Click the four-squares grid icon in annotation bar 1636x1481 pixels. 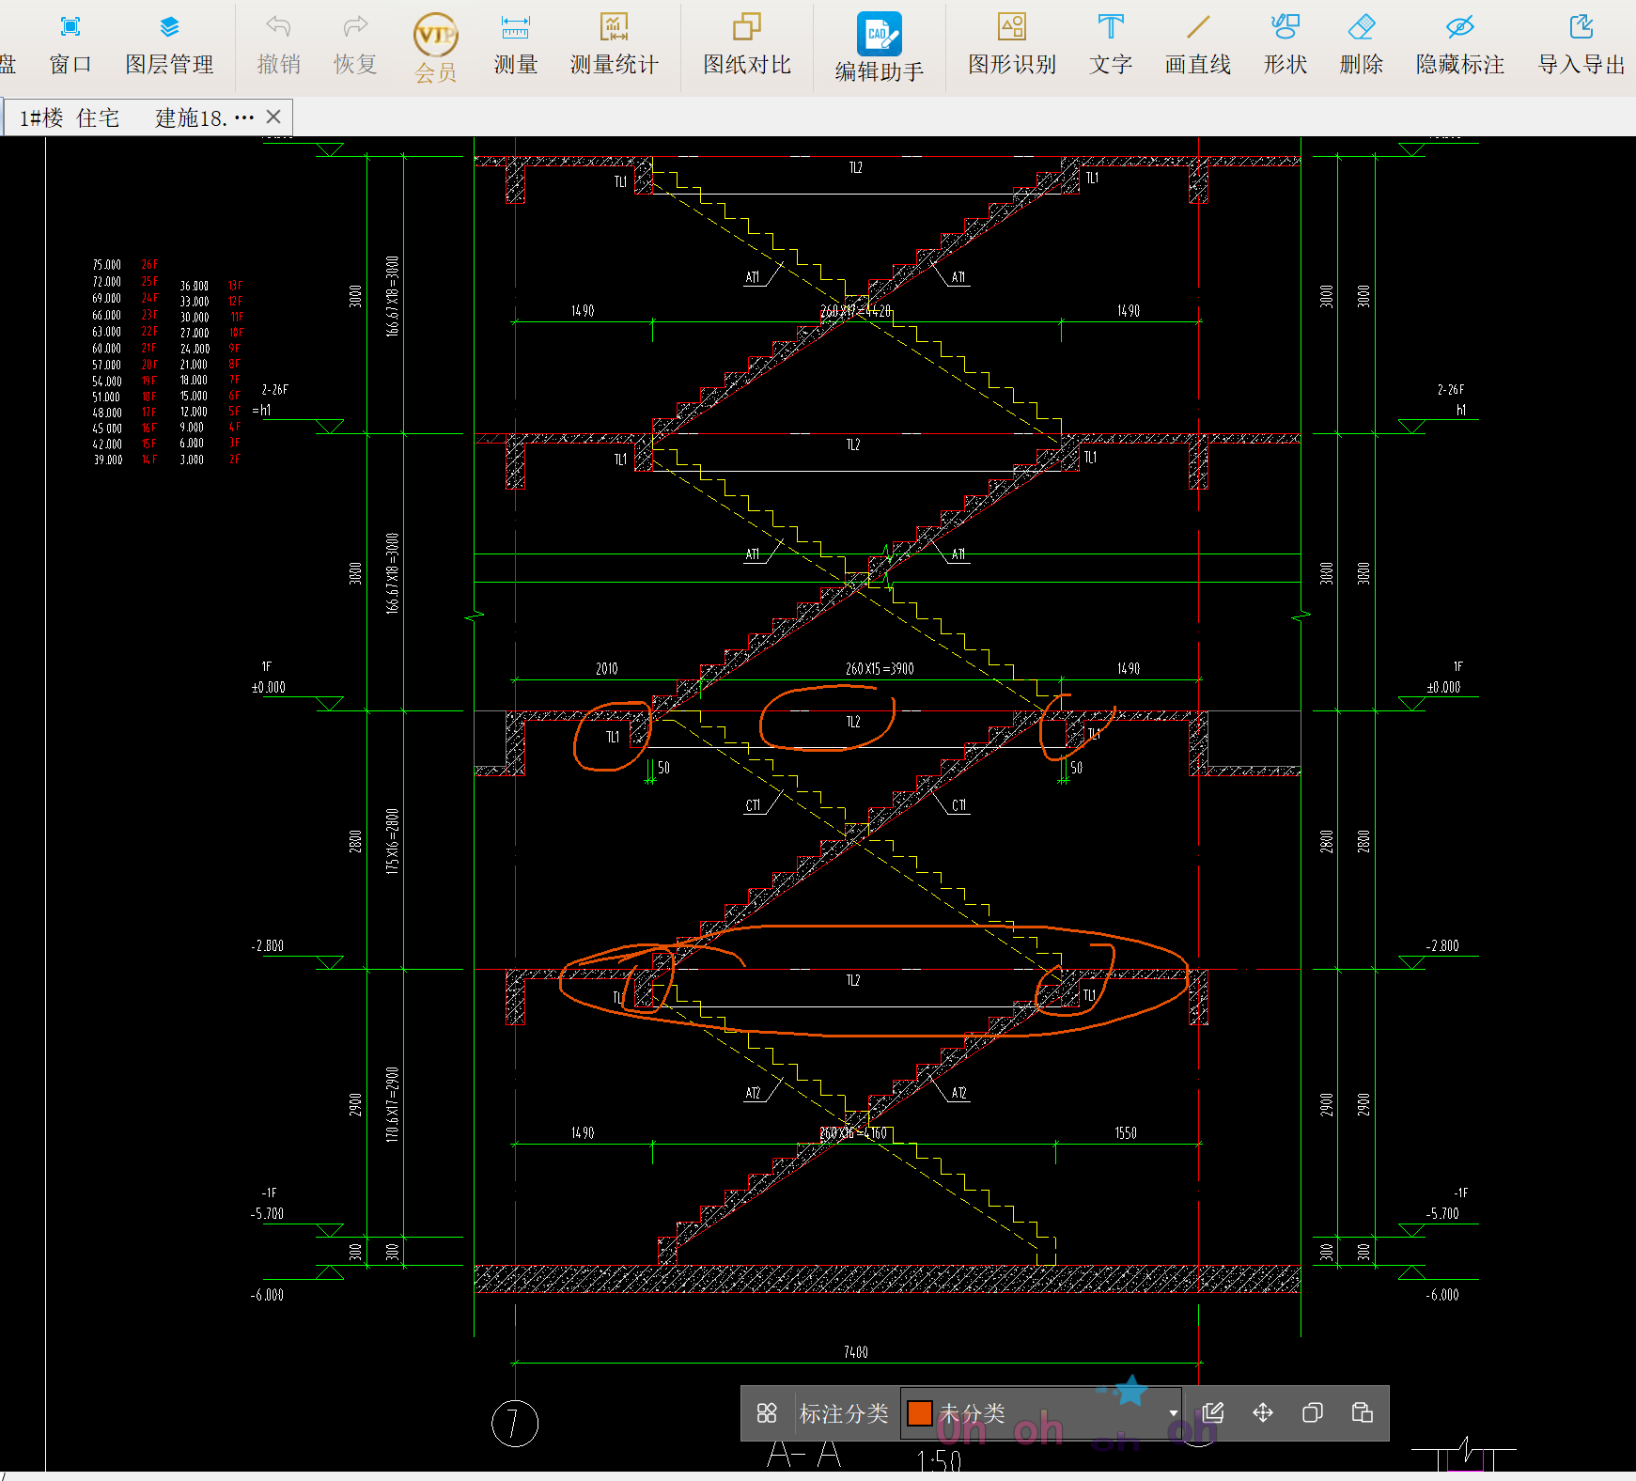tap(767, 1412)
